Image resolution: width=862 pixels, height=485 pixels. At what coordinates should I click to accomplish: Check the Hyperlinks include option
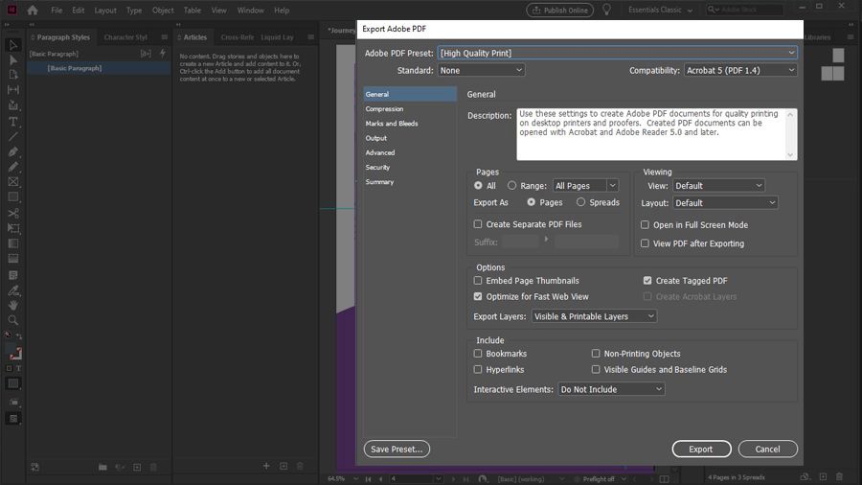[478, 370]
